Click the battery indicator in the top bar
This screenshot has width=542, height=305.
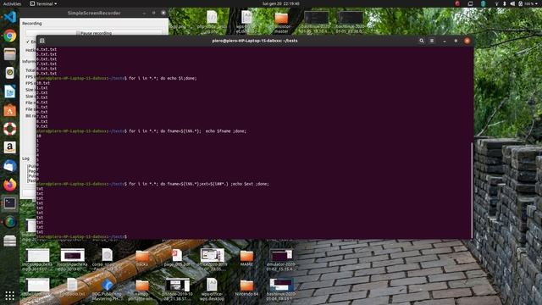click(527, 3)
